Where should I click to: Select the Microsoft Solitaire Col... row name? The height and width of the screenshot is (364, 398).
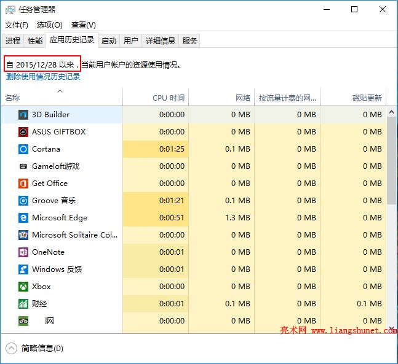[x=75, y=235]
